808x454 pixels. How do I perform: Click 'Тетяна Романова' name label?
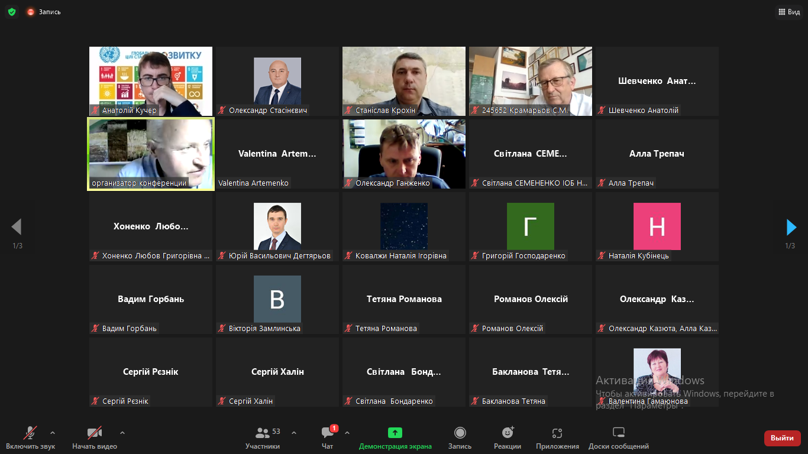386,329
